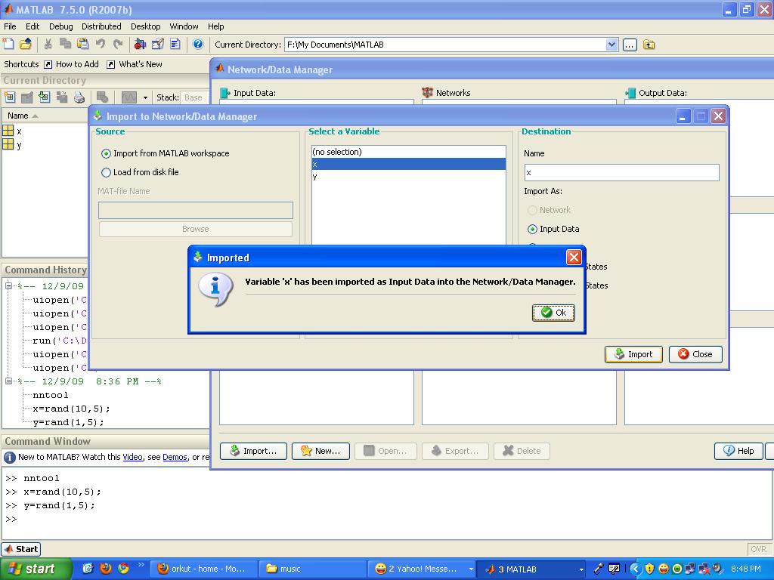Click the Open file icon in toolbar
774x580 pixels.
[x=25, y=44]
